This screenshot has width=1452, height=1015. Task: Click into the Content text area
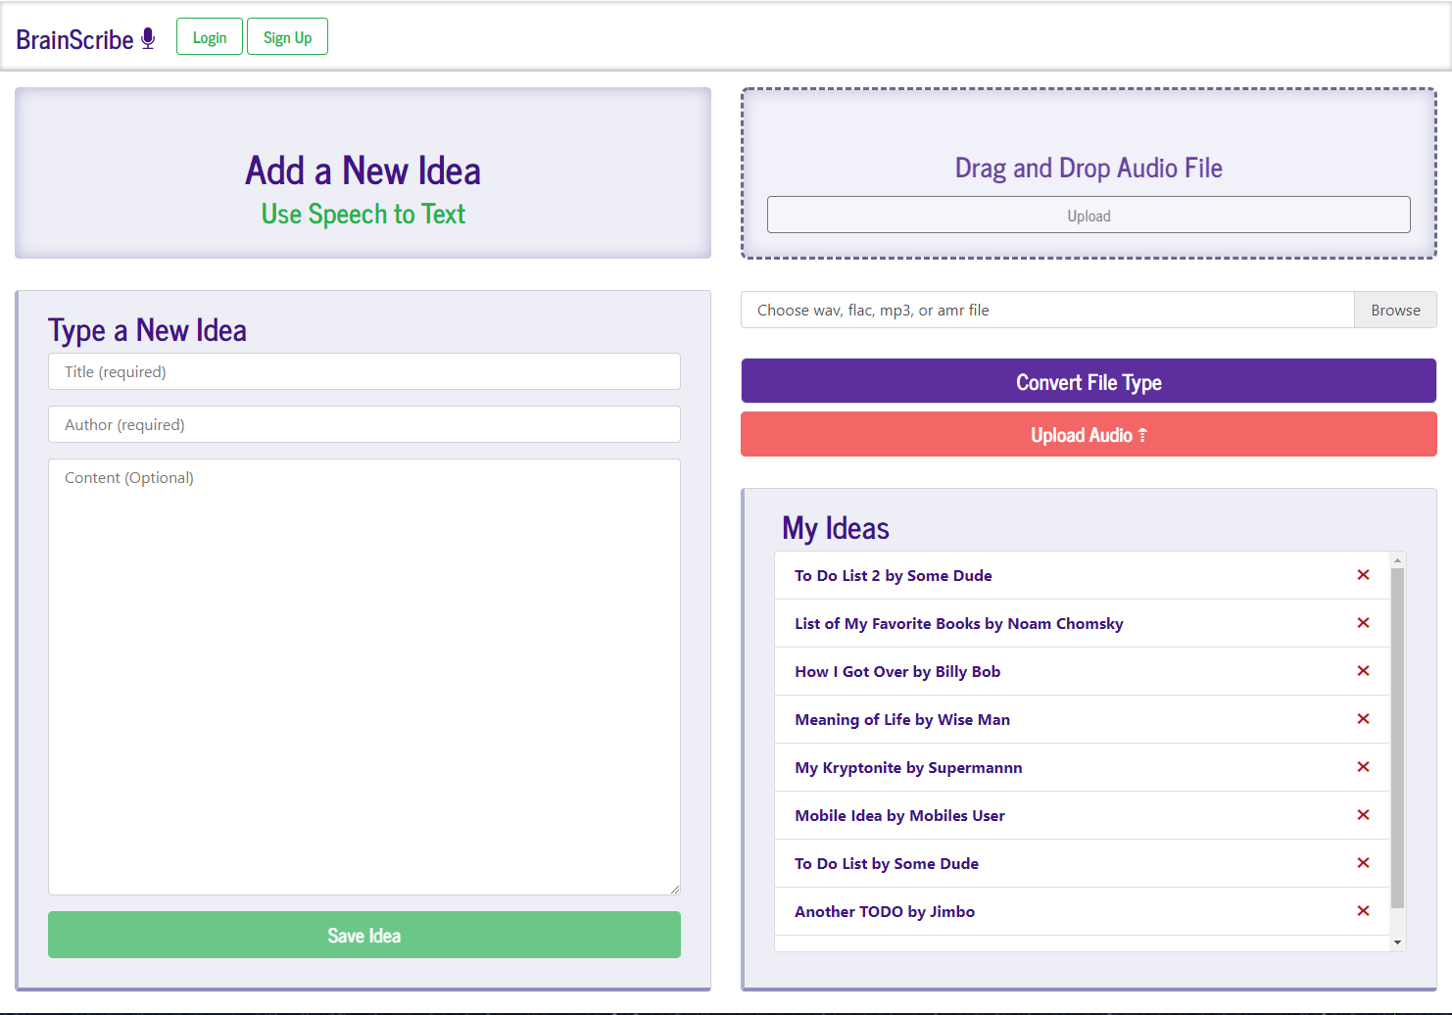click(x=364, y=677)
